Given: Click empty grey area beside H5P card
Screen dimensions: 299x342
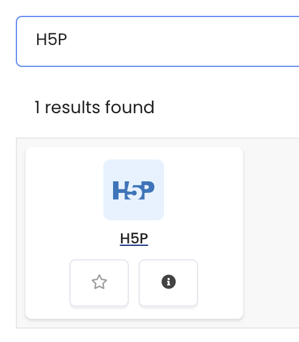Looking at the screenshot, I should (x=271, y=233).
